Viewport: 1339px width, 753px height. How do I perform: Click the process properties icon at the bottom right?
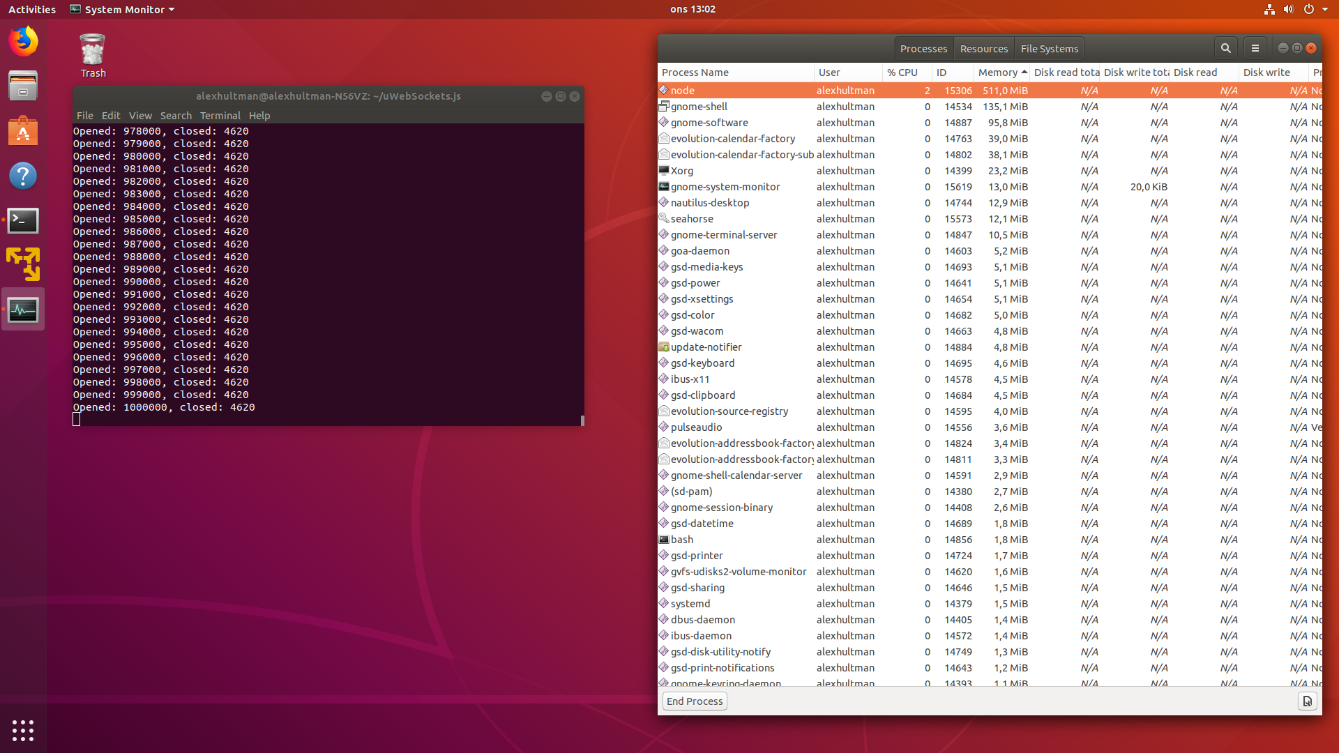pos(1307,701)
